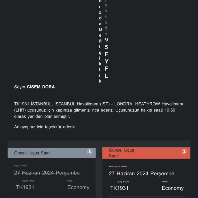
Task: Click the passenger name CISEM DORA
Action: 41,87
